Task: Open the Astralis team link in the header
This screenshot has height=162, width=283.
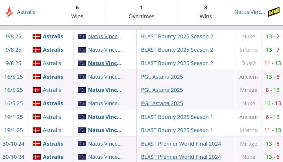Action: pyautogui.click(x=26, y=12)
